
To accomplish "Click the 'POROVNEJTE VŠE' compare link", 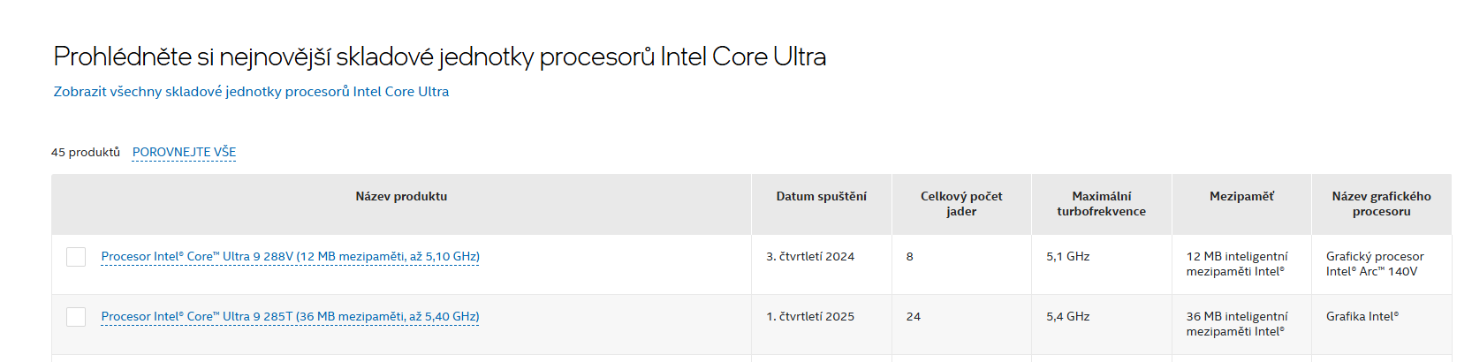I will pos(184,152).
